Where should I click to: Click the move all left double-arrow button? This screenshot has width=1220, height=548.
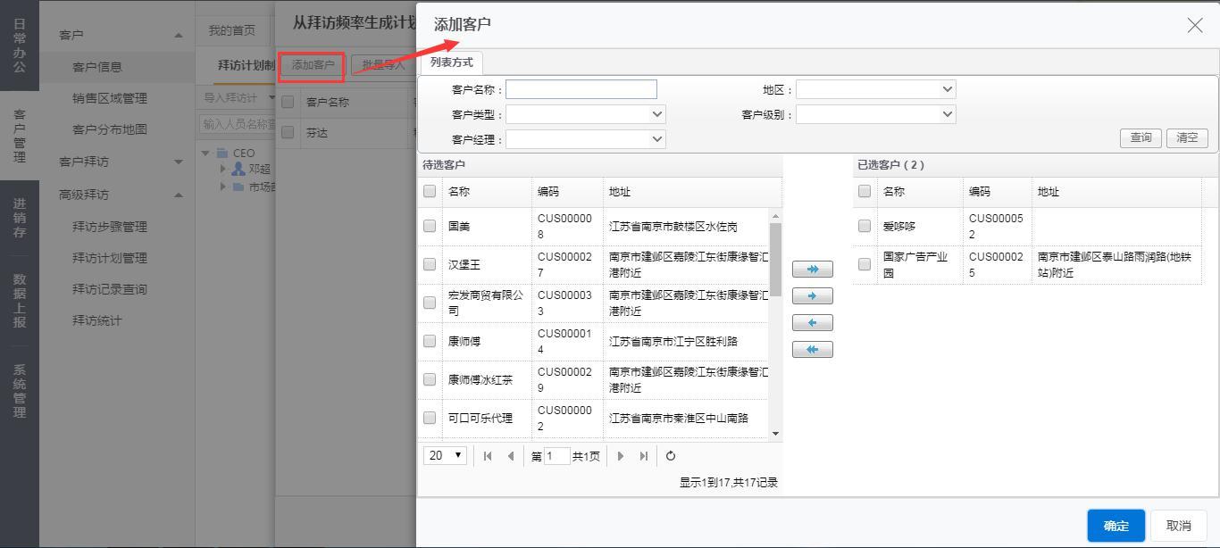812,349
